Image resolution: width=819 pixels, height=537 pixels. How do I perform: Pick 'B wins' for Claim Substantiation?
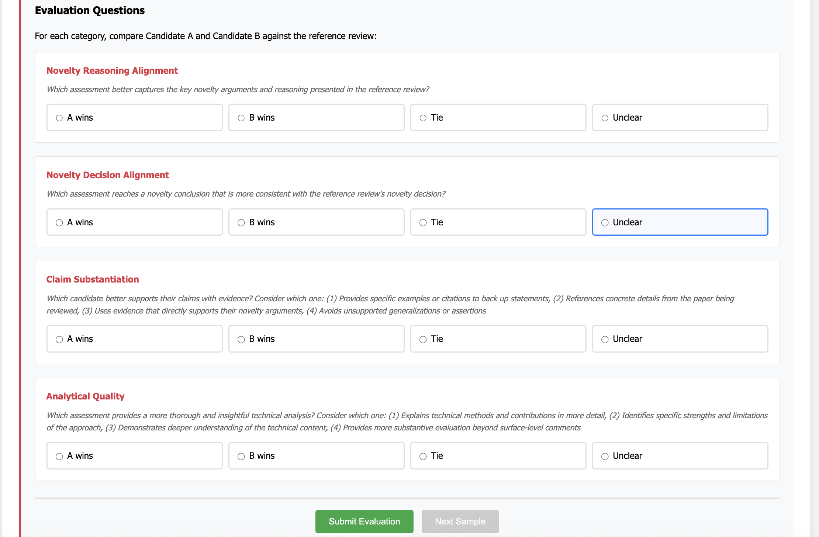coord(241,339)
